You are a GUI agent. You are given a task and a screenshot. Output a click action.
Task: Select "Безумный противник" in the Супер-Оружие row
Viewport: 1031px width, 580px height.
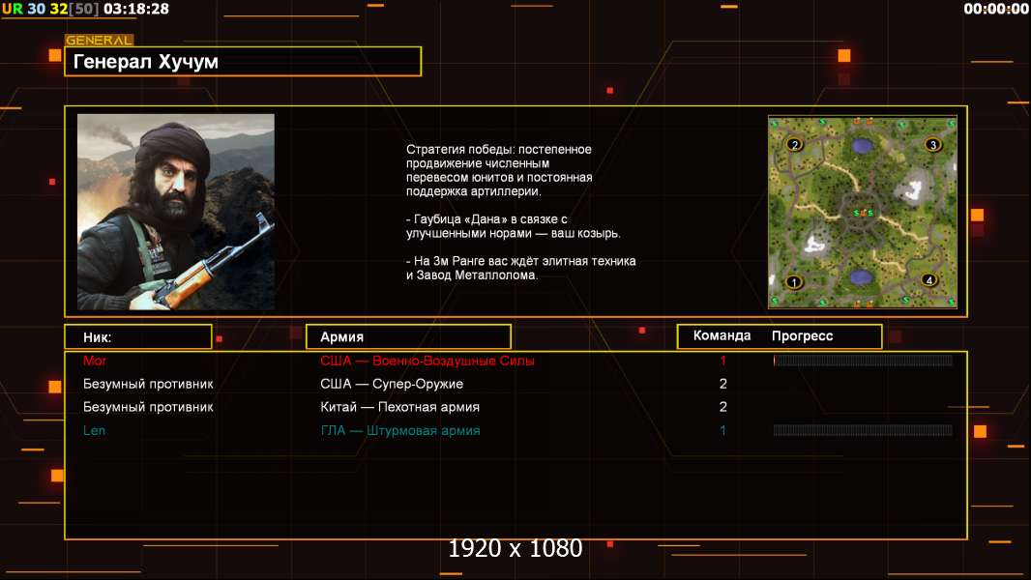click(148, 385)
